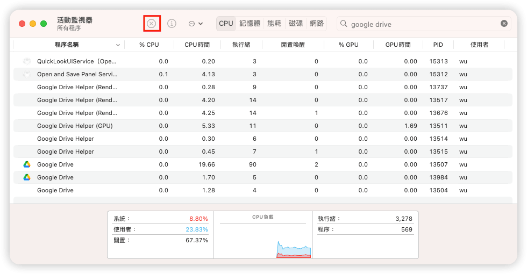Click the 系統 8.80% statistic
The height and width of the screenshot is (274, 527).
point(161,219)
